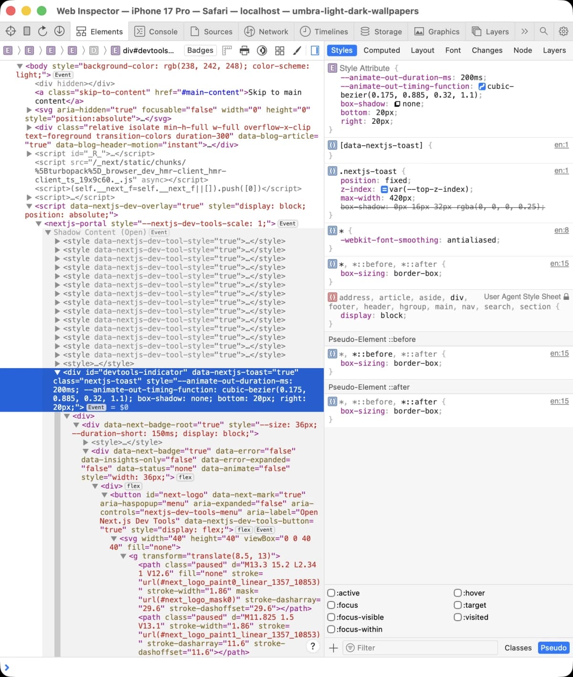Show compositing borders via grid icon
The width and height of the screenshot is (573, 677).
pyautogui.click(x=280, y=50)
